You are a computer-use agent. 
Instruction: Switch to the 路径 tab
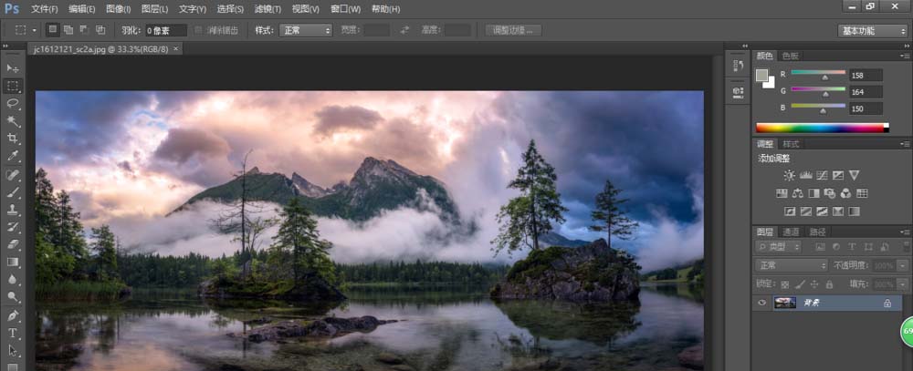point(817,232)
